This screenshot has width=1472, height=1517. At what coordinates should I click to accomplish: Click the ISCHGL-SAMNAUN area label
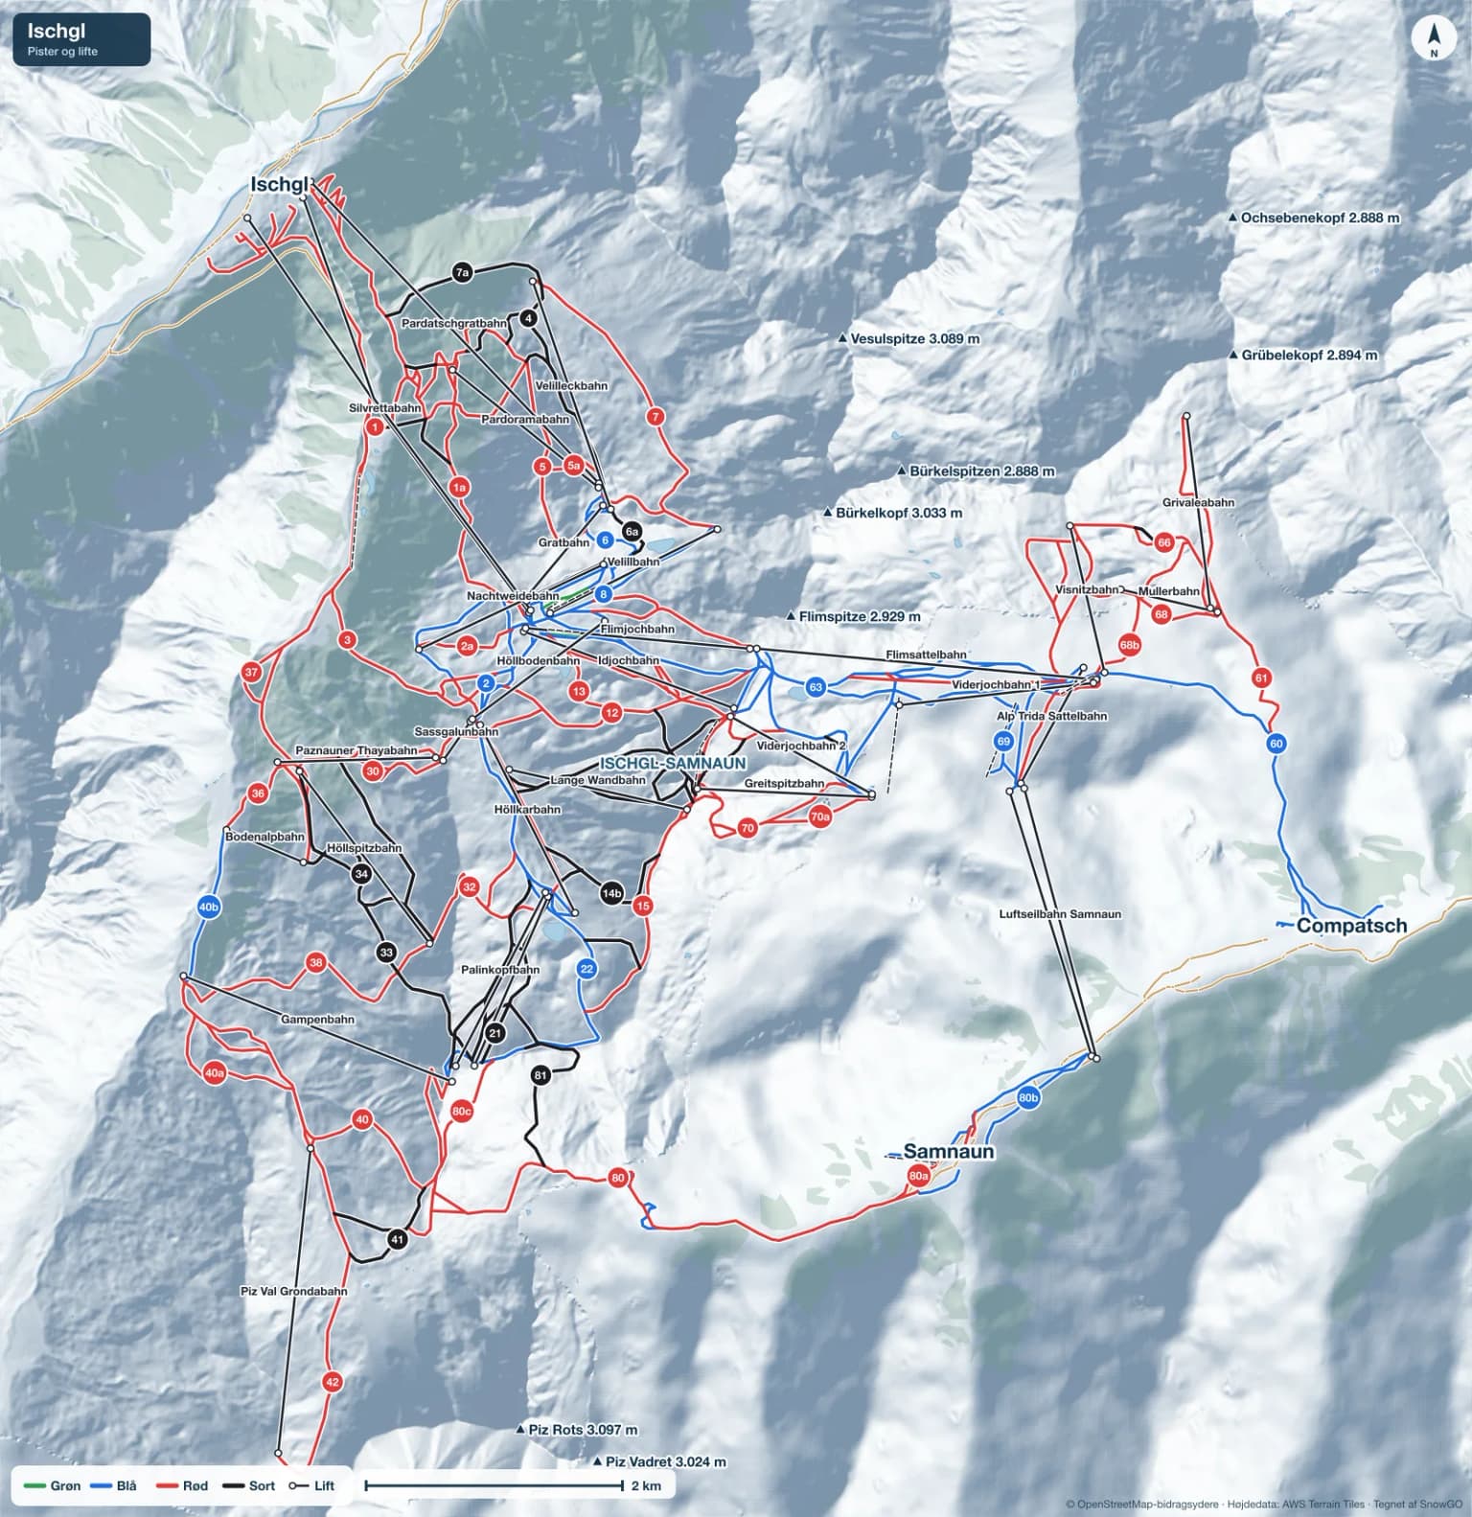tap(672, 763)
